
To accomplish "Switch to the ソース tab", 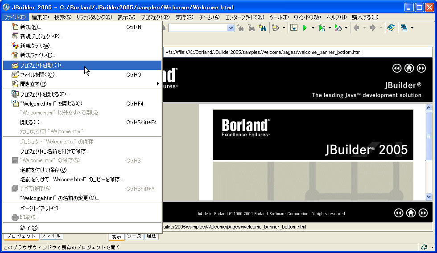I will click(134, 236).
